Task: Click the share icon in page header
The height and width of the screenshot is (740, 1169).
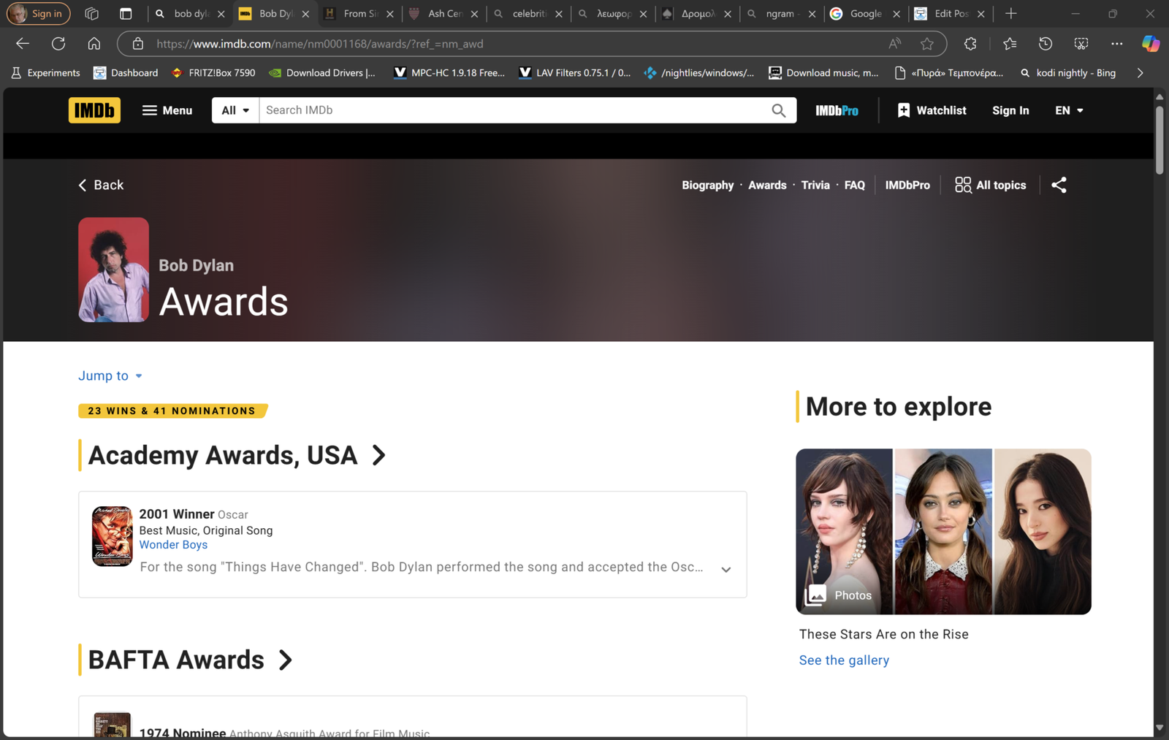Action: 1059,186
